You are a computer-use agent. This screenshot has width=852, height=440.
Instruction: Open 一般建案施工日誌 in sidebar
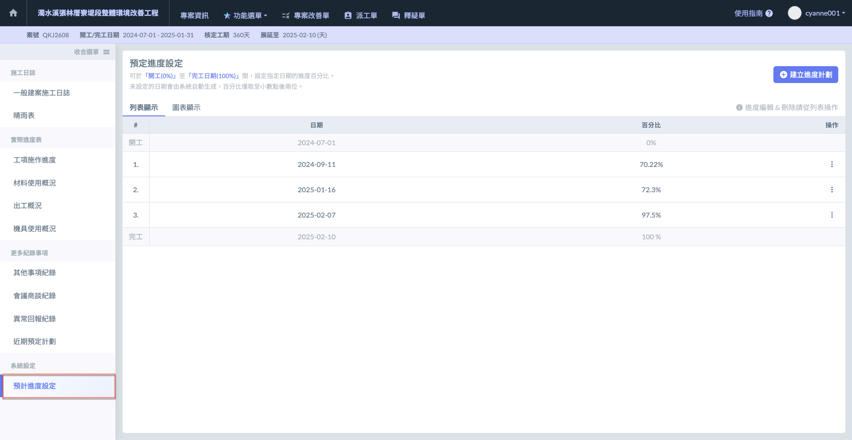[x=42, y=93]
